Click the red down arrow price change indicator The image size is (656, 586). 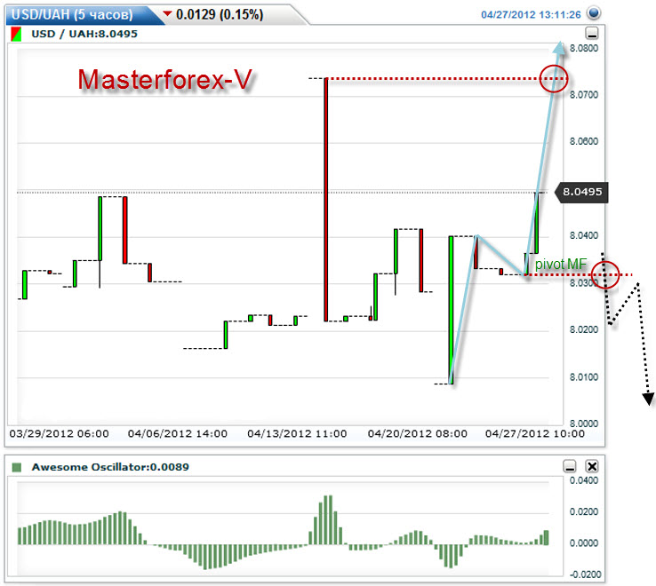click(167, 14)
